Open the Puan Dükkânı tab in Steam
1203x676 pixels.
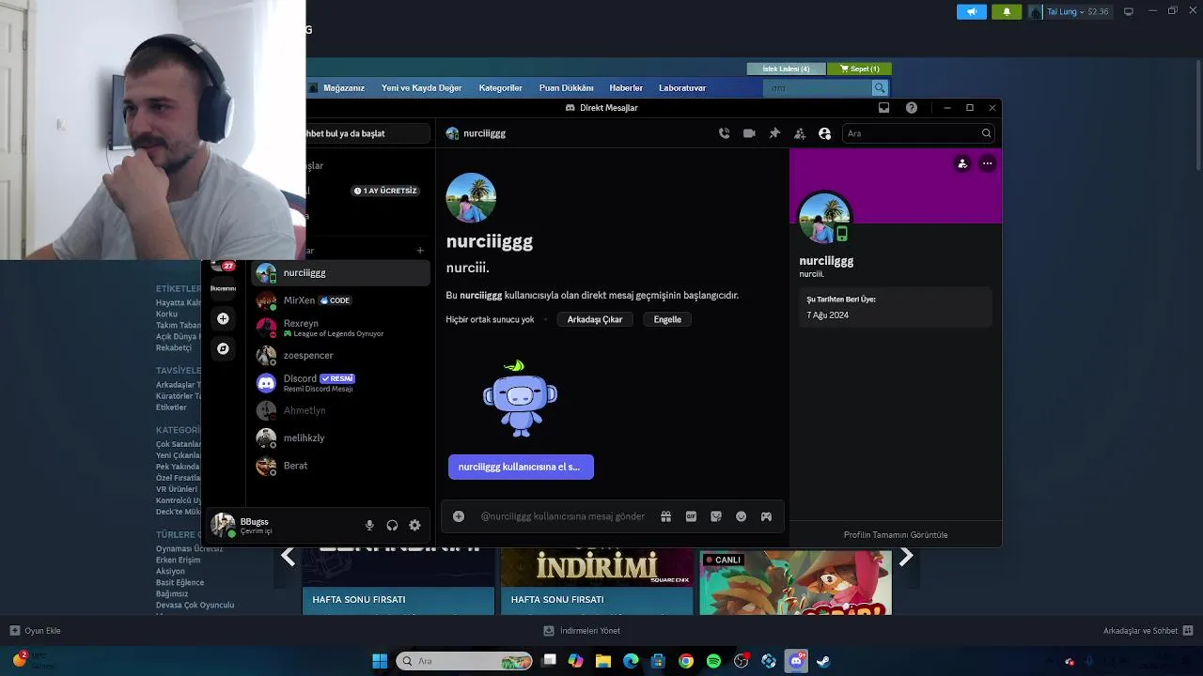click(x=566, y=88)
